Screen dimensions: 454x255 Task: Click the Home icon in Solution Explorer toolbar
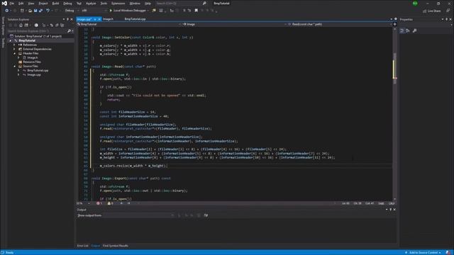(x=21, y=25)
